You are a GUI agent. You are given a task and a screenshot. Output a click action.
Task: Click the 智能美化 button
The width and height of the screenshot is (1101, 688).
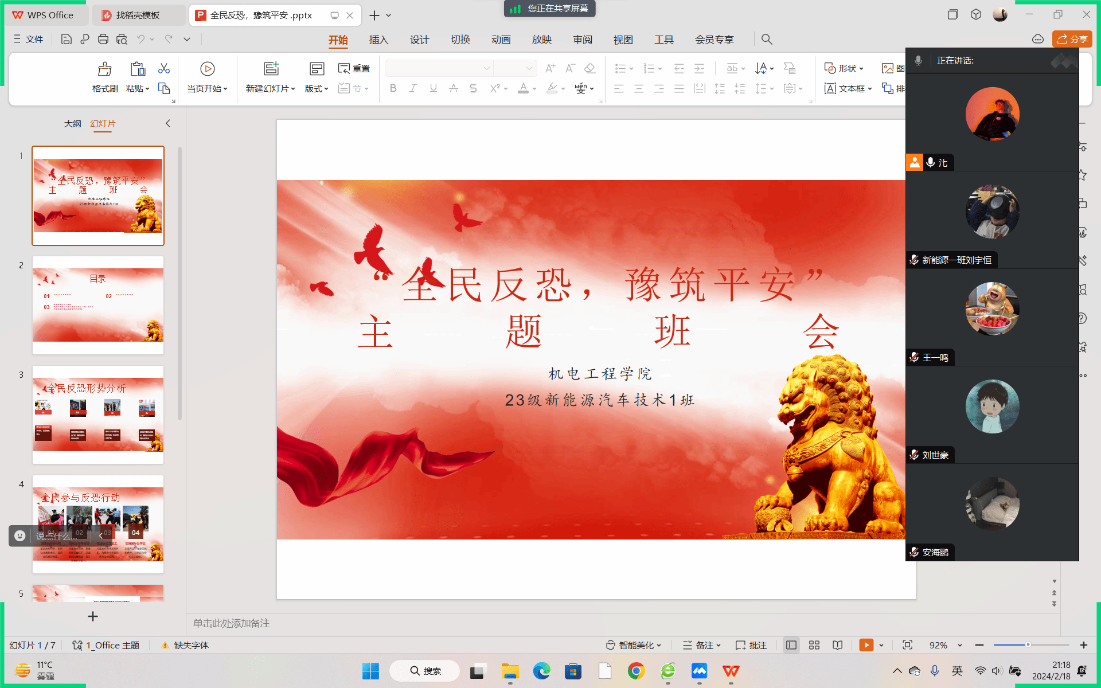coord(634,645)
